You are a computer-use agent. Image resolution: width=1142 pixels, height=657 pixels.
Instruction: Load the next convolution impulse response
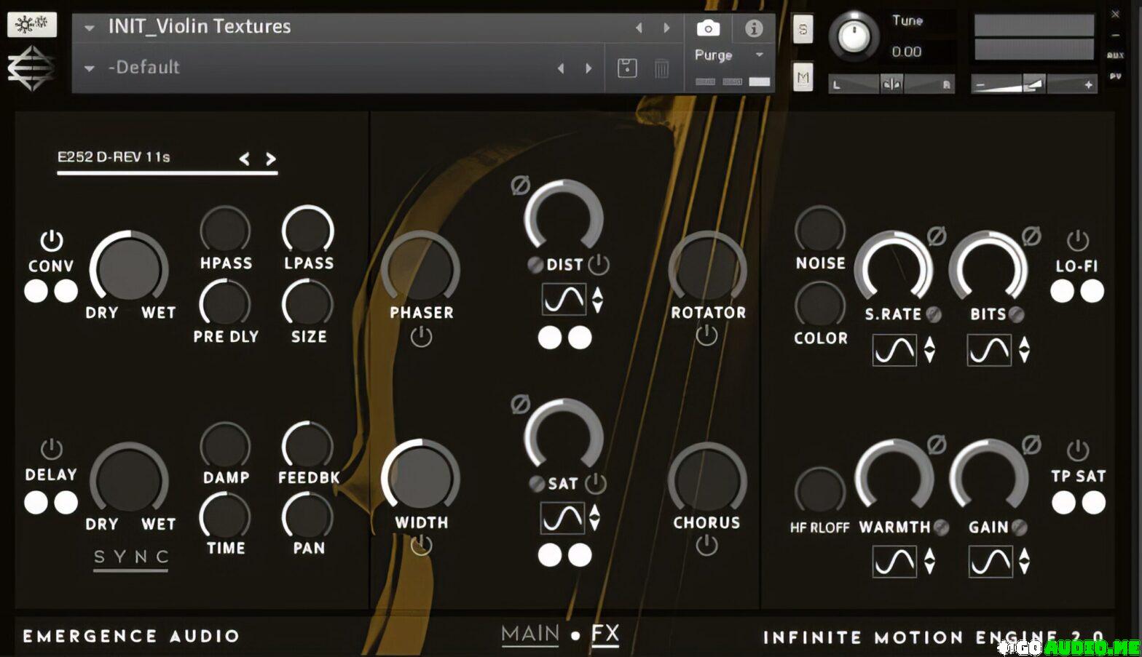click(271, 159)
